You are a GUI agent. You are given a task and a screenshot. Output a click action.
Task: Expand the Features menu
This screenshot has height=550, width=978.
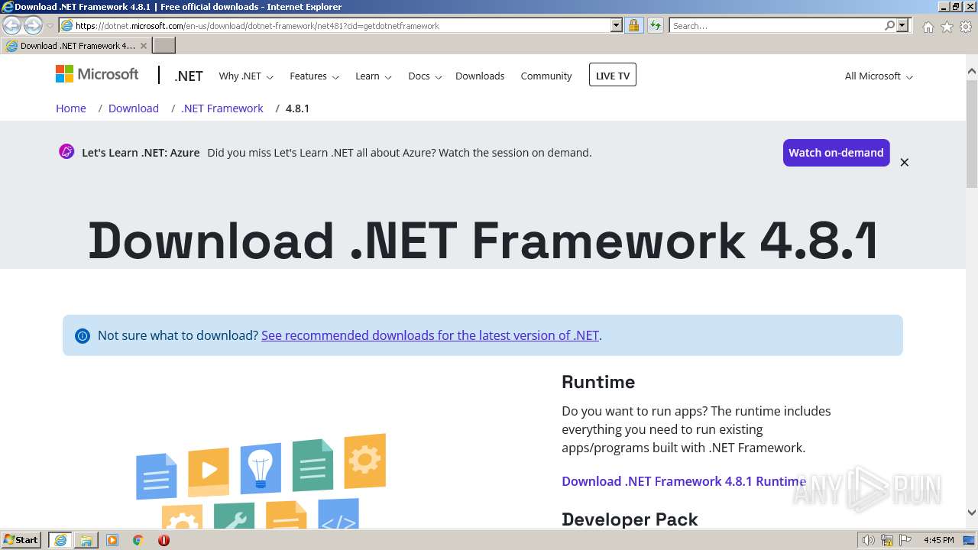315,76
